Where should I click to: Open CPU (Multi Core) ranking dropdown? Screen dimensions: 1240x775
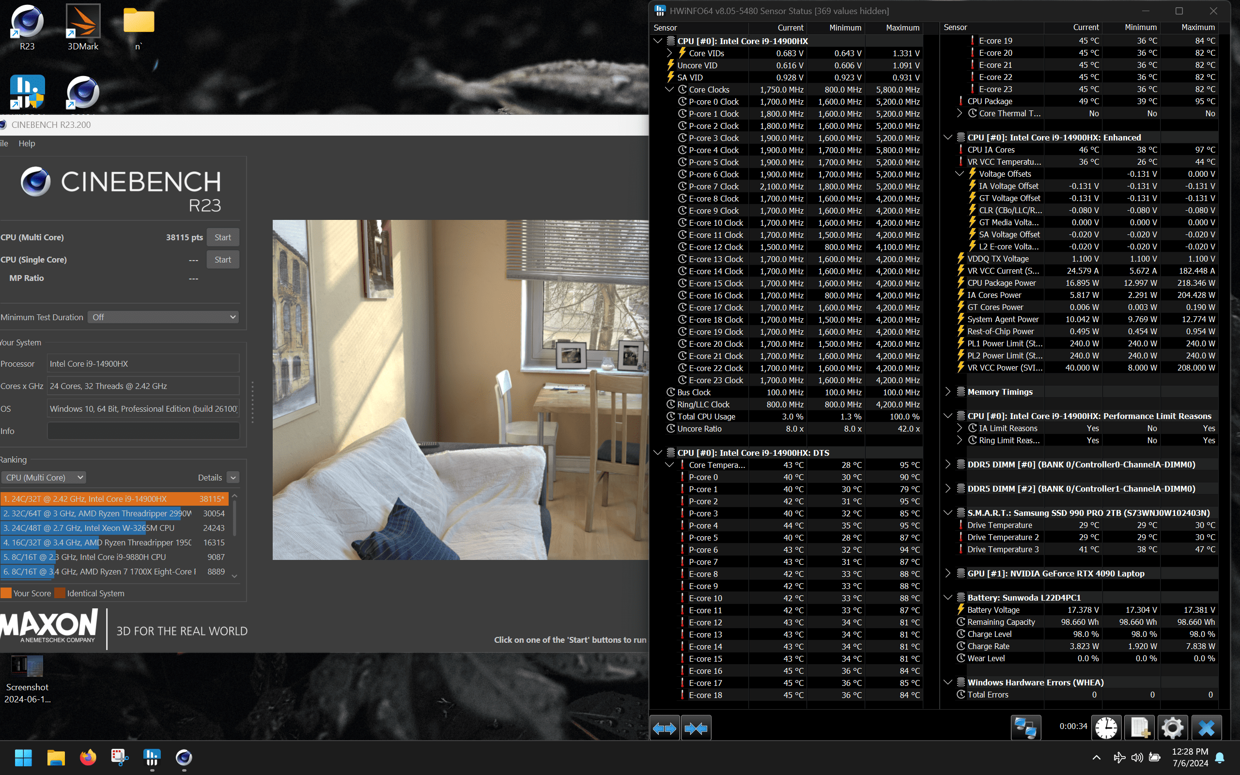[44, 477]
